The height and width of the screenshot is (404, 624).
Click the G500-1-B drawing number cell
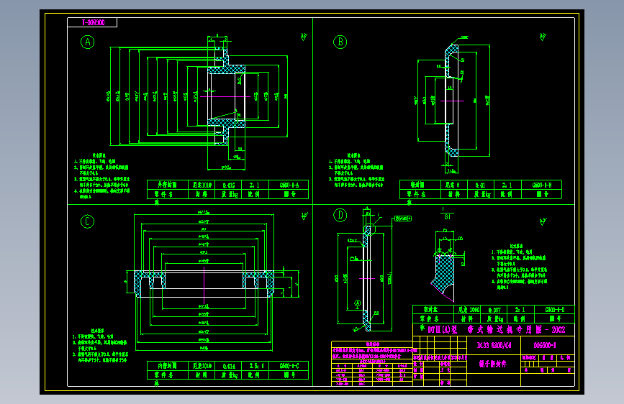tap(542, 185)
